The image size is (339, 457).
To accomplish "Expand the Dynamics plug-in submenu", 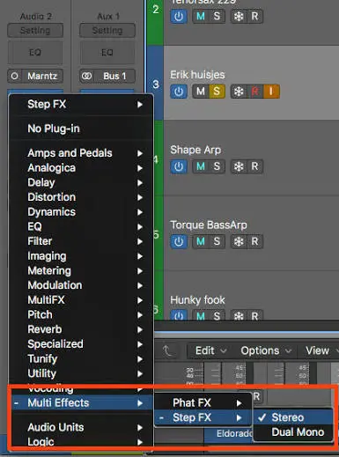I will point(81,212).
